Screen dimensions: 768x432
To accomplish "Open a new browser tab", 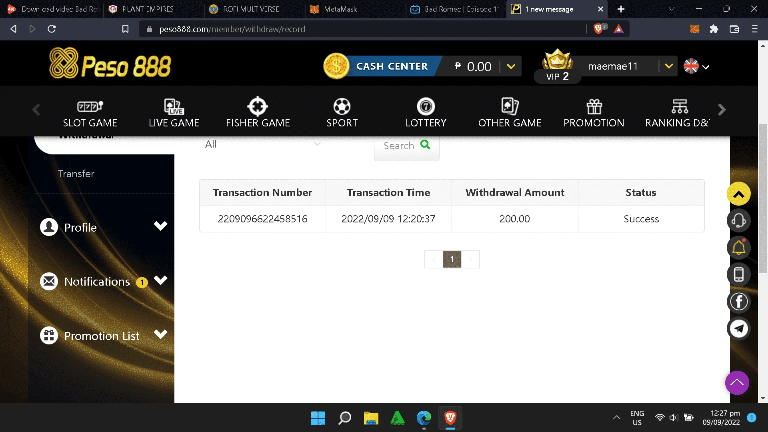I will click(x=621, y=9).
